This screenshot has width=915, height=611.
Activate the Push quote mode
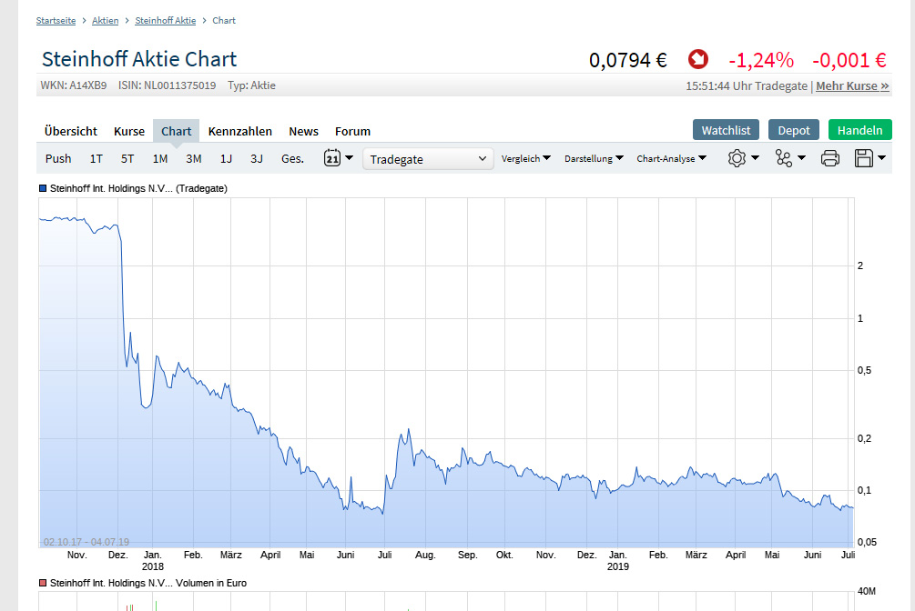[x=57, y=157]
